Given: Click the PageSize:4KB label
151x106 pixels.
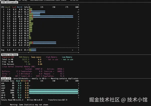Looking at the screenshot, I should click(x=8, y=57).
